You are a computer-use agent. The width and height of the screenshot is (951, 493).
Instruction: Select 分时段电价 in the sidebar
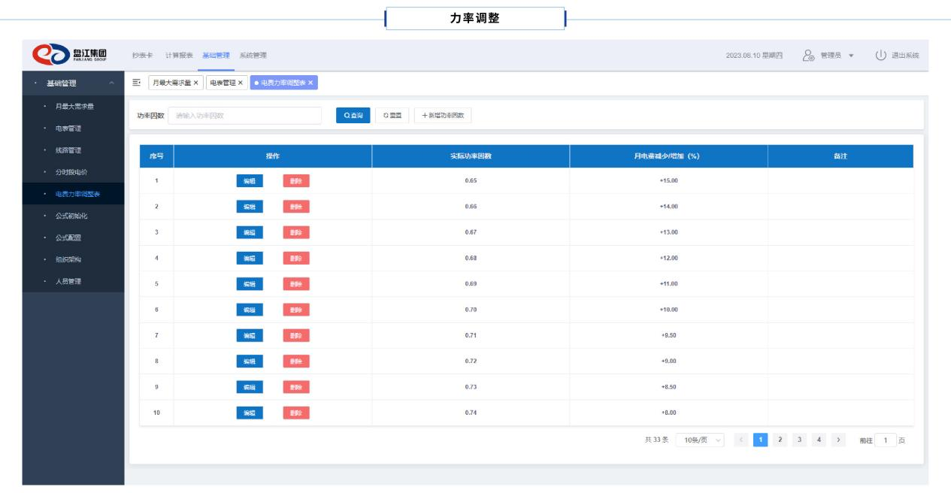click(x=76, y=172)
